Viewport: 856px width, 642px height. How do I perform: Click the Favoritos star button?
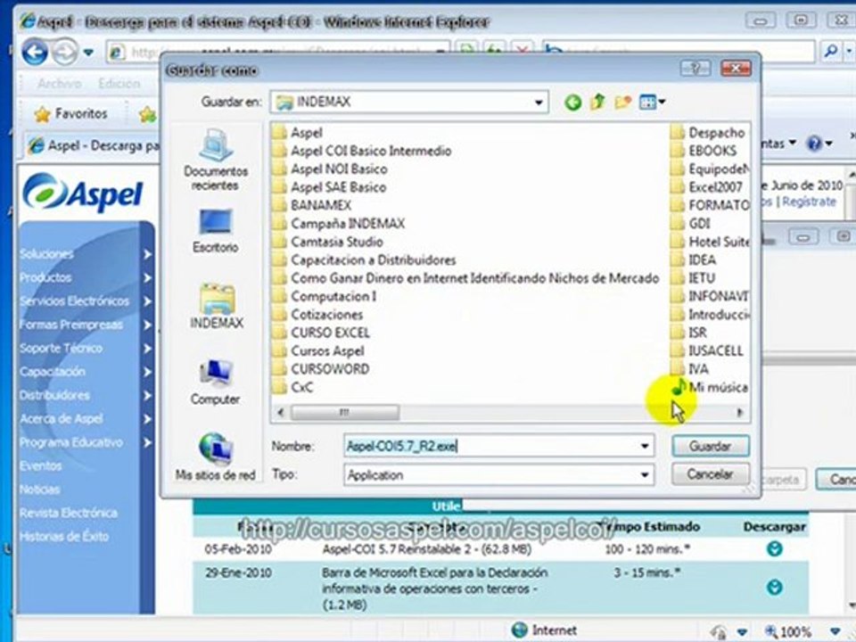tap(70, 113)
